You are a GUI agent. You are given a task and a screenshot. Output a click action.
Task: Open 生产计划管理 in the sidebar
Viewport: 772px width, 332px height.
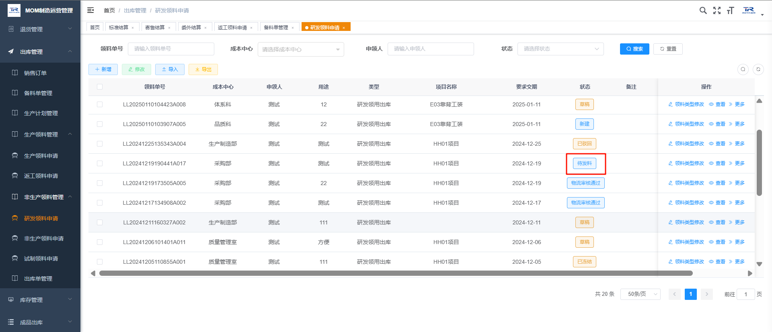click(41, 113)
